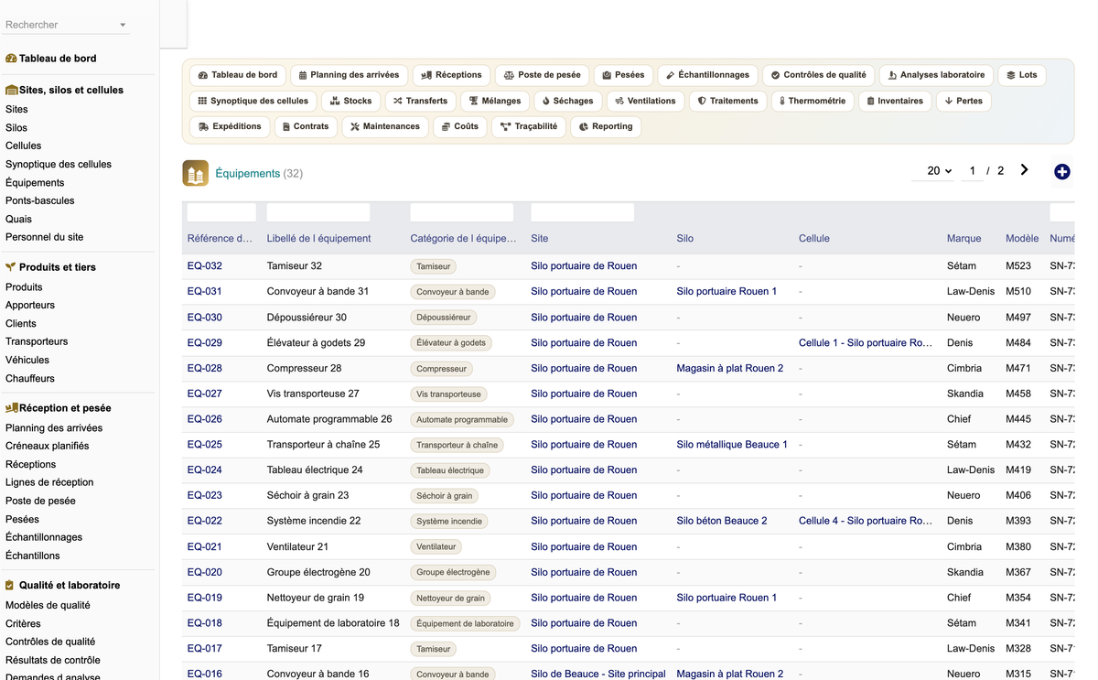Open the Lots toolbar shortcut
Viewport: 1098px width, 680px height.
[1022, 75]
